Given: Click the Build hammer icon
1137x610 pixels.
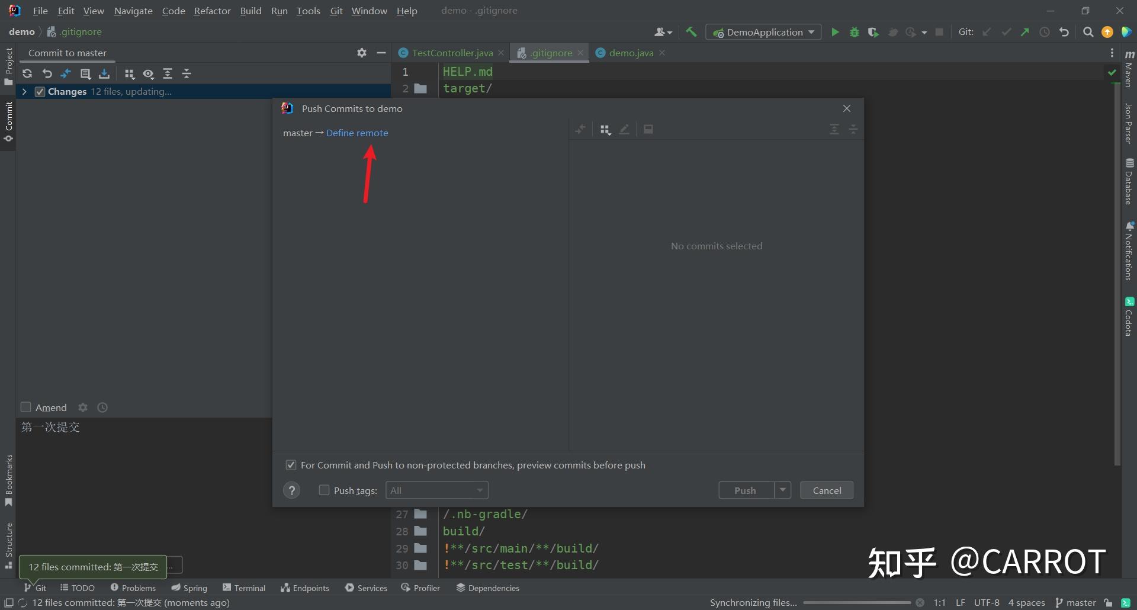Looking at the screenshot, I should (x=691, y=32).
